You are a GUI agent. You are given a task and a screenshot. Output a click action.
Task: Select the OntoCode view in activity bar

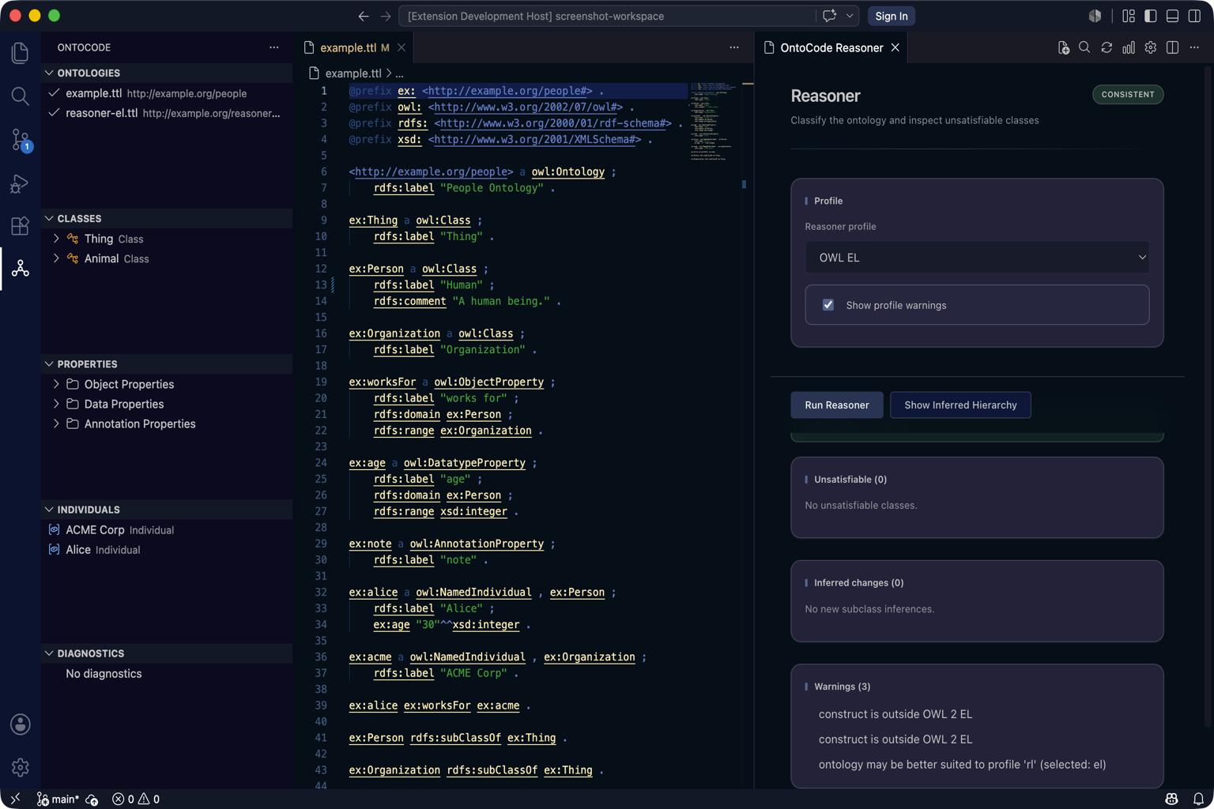pyautogui.click(x=20, y=269)
